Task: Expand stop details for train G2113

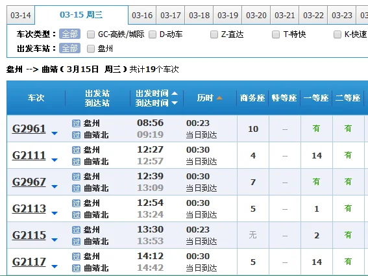Action: [55, 213]
